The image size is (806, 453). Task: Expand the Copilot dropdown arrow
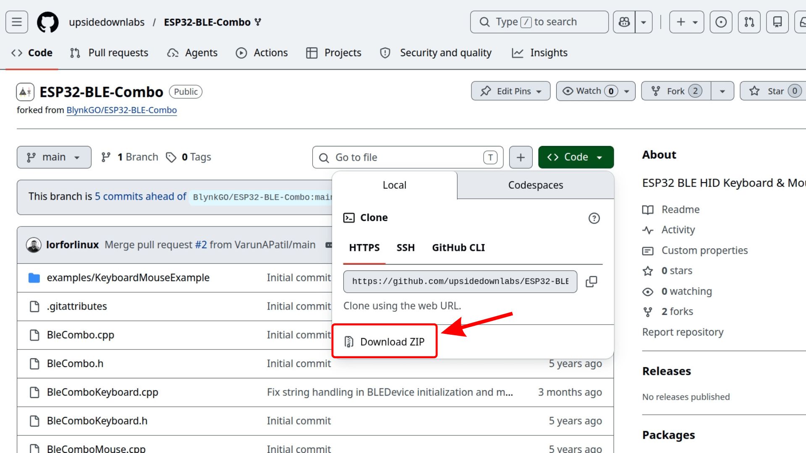pyautogui.click(x=644, y=22)
